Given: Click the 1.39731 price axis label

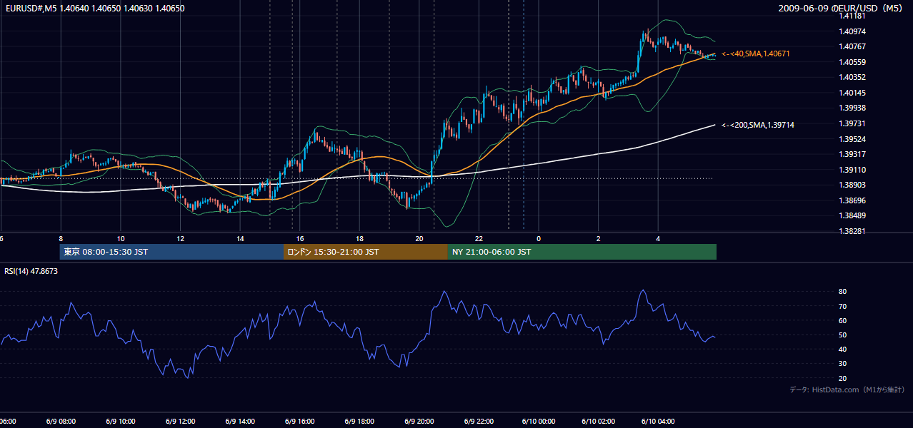Looking at the screenshot, I should (x=852, y=124).
